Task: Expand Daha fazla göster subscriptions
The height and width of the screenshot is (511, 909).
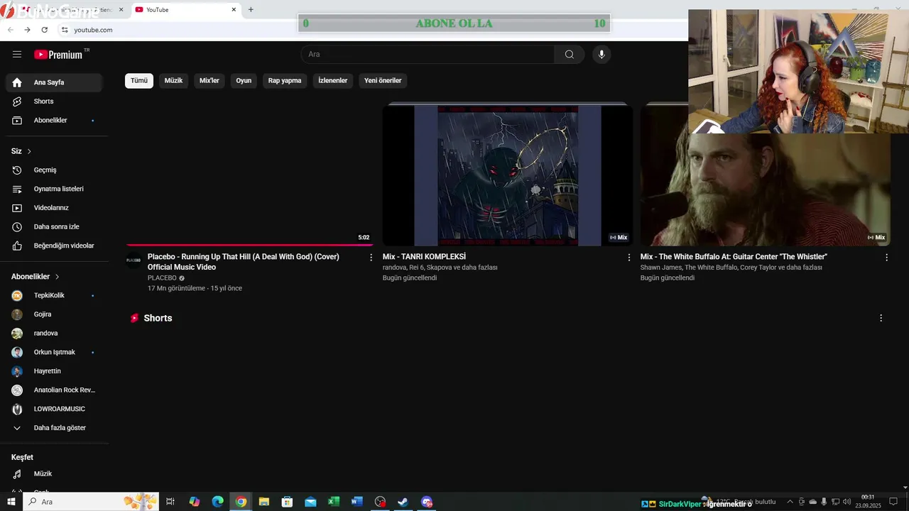Action: click(54, 428)
